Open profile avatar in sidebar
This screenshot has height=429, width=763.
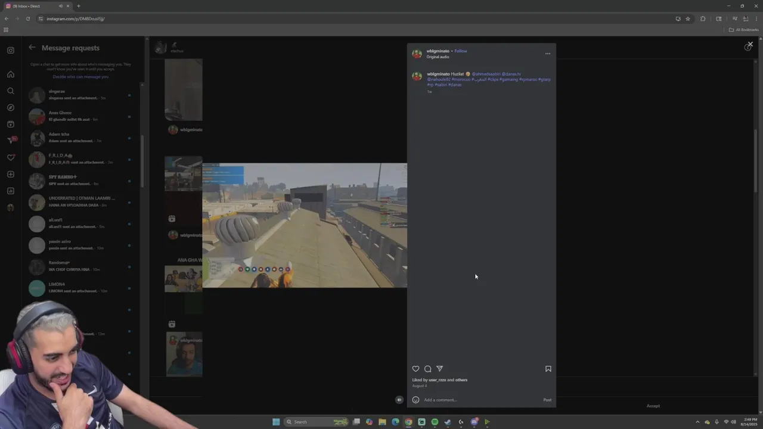tap(11, 207)
